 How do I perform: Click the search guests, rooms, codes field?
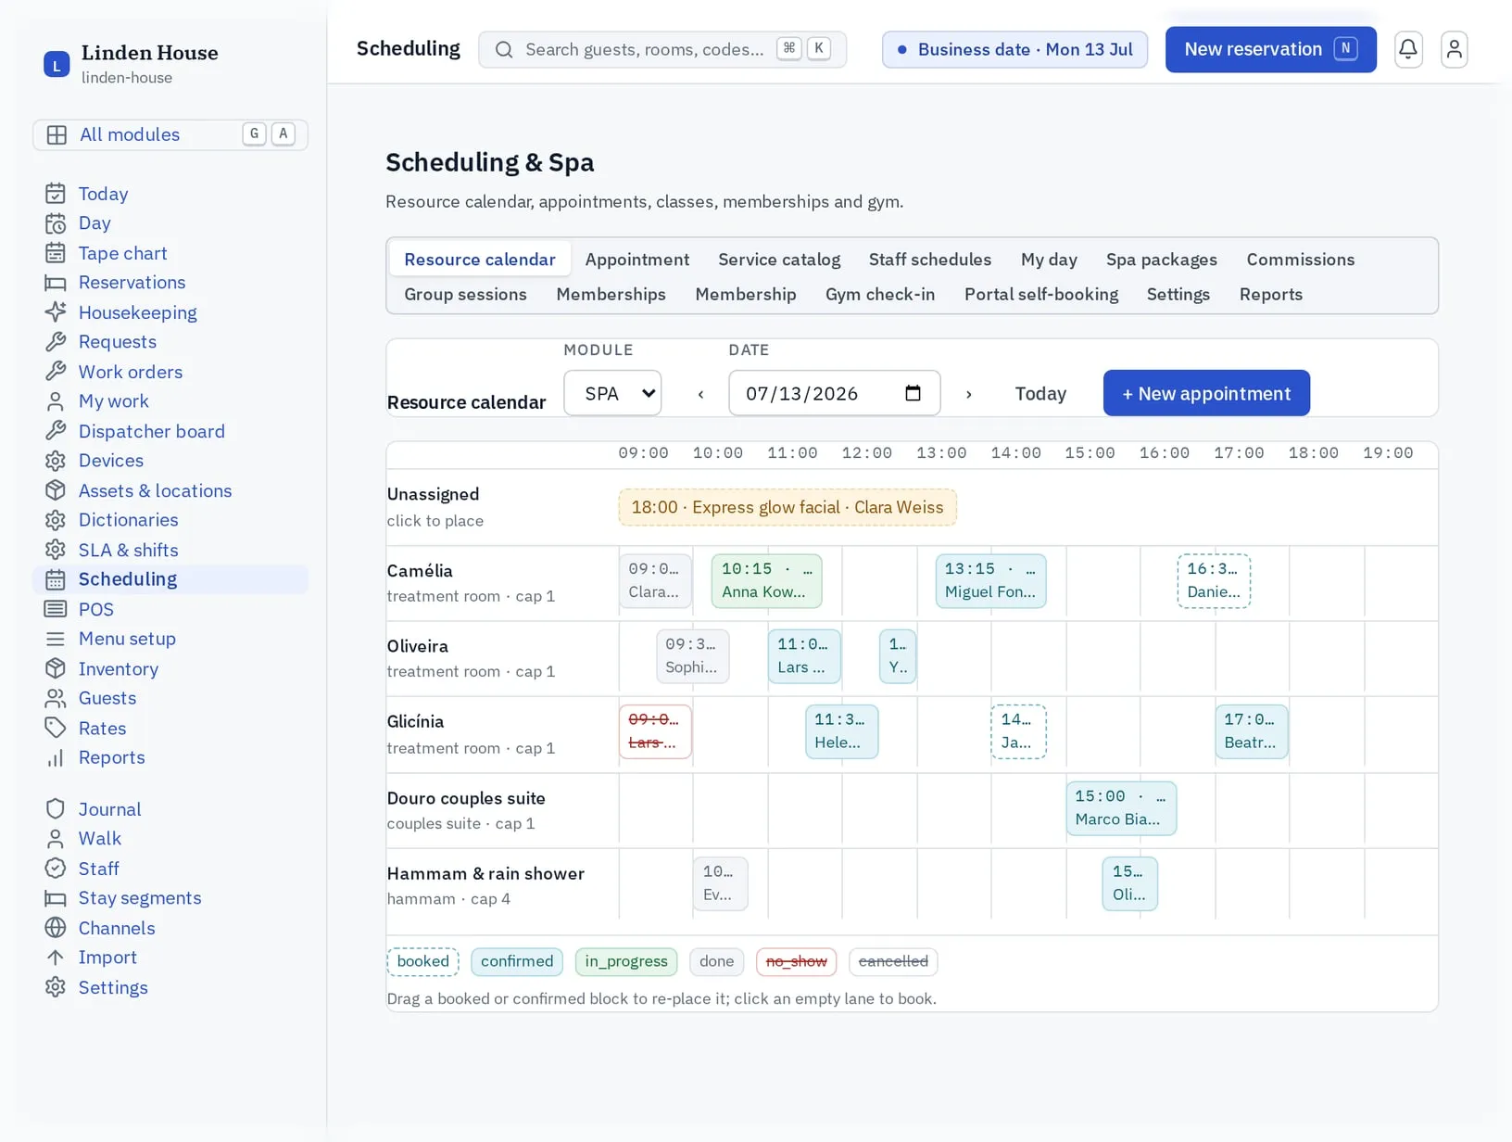pos(662,49)
